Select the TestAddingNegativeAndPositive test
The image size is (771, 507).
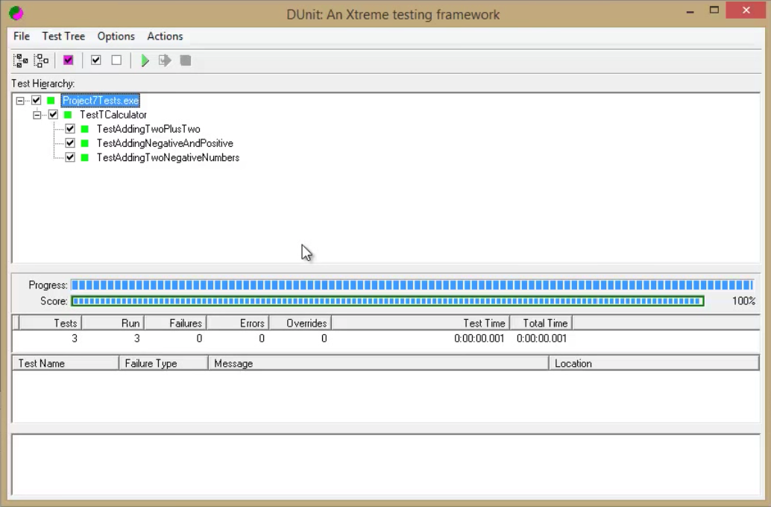coord(165,143)
